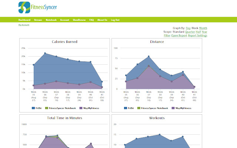Open the FAQ page
237x148 pixels.
tap(91, 20)
